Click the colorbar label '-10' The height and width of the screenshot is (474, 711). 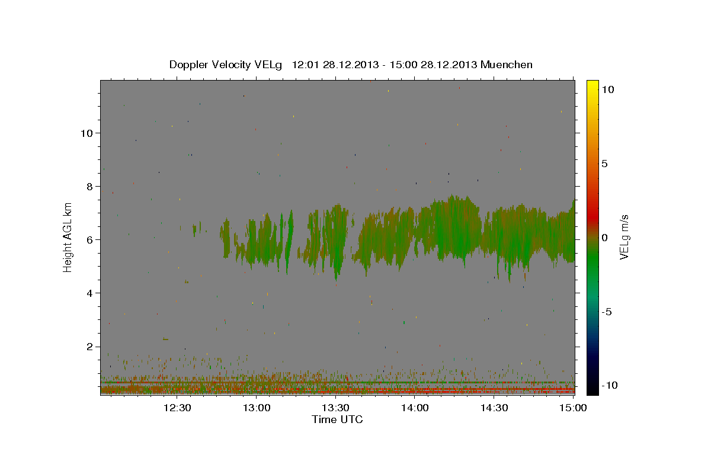[x=609, y=385]
